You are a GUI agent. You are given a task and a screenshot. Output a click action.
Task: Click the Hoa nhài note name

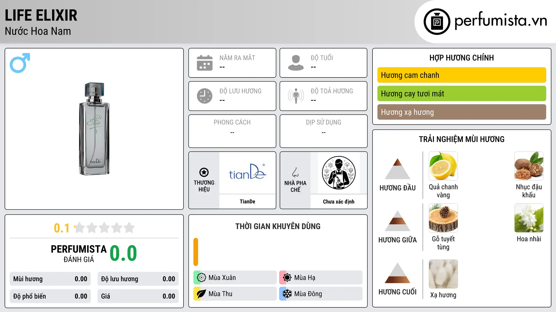[x=529, y=239]
